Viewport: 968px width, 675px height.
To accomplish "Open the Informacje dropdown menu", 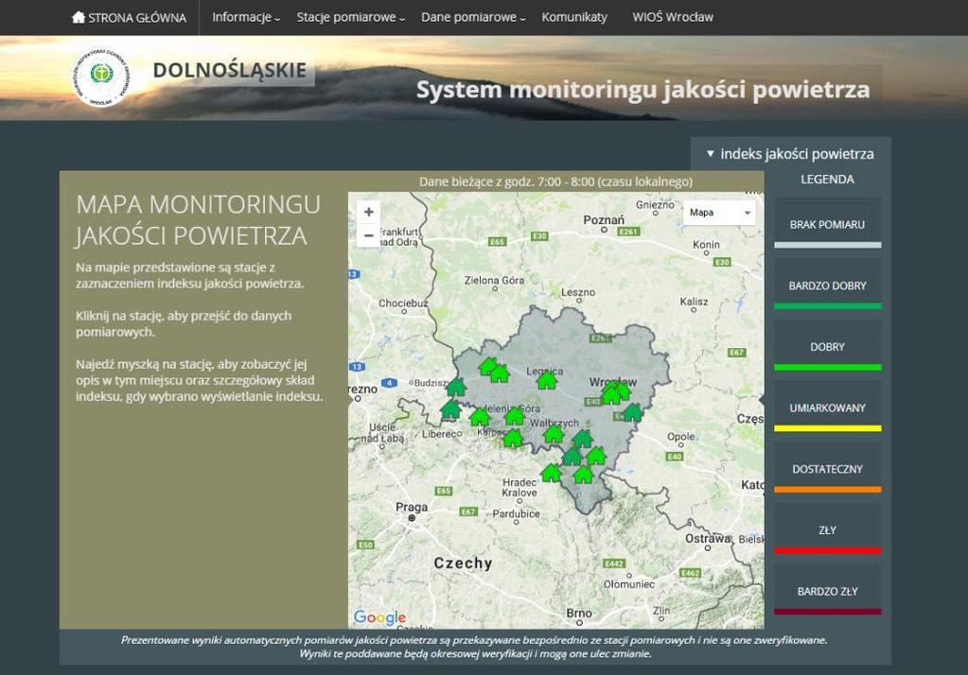I will click(x=246, y=17).
